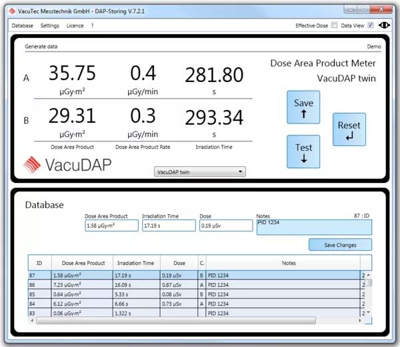Viewport: 400px width, 347px height.
Task: Click the eye icon in the menu bar
Action: pyautogui.click(x=384, y=25)
